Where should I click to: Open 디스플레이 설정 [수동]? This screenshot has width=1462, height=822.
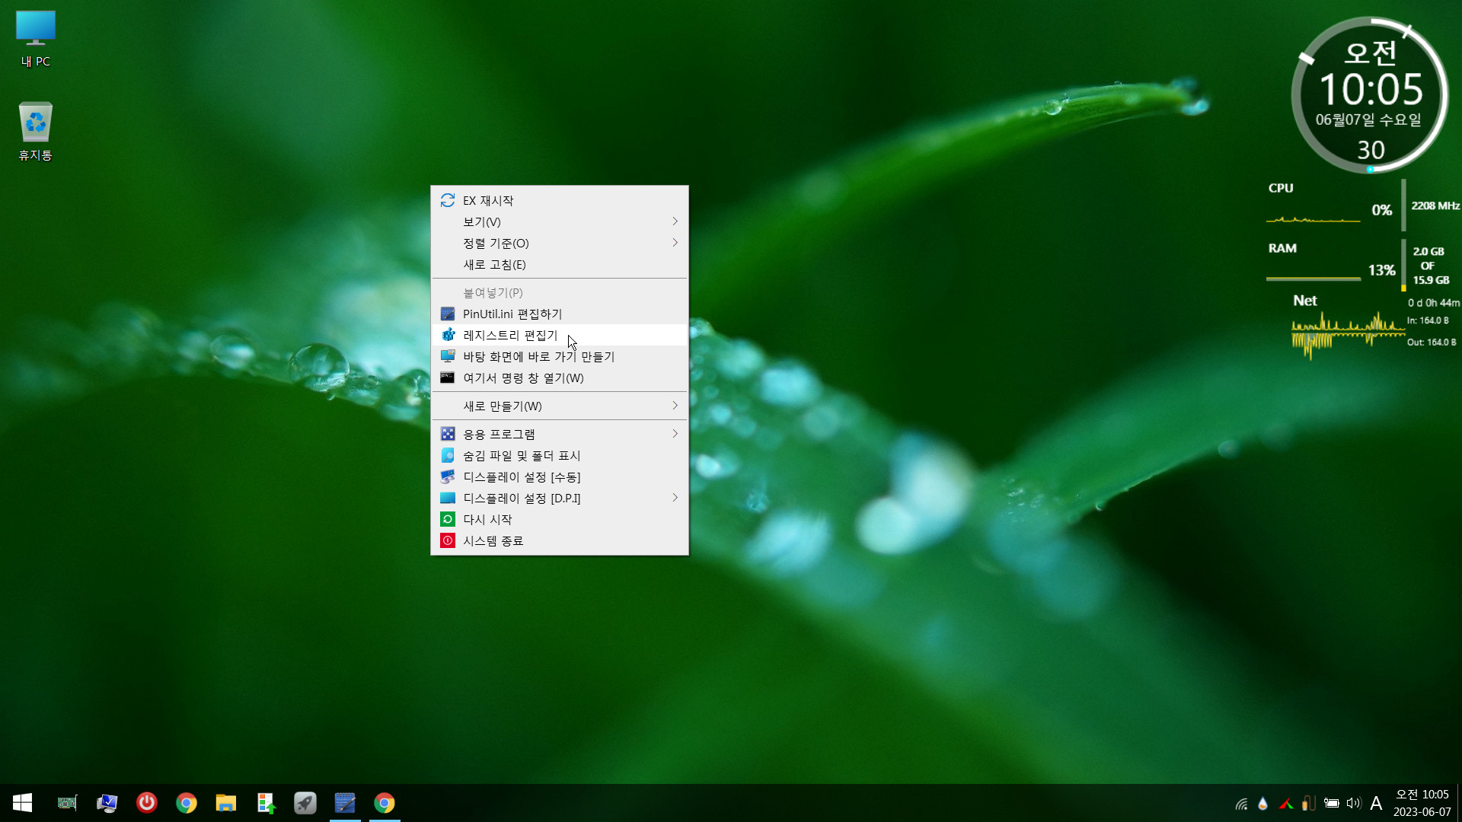(560, 476)
